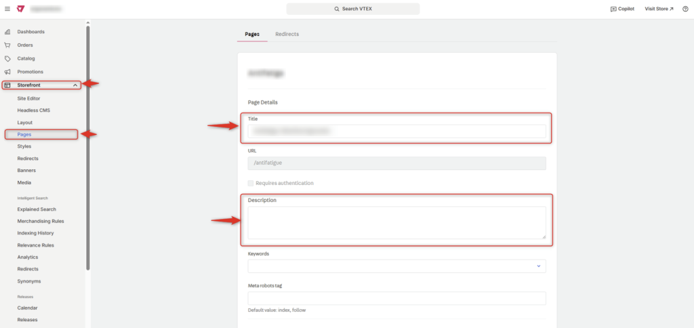The height and width of the screenshot is (328, 694).
Task: Open Site Editor under Storefront
Action: click(28, 98)
